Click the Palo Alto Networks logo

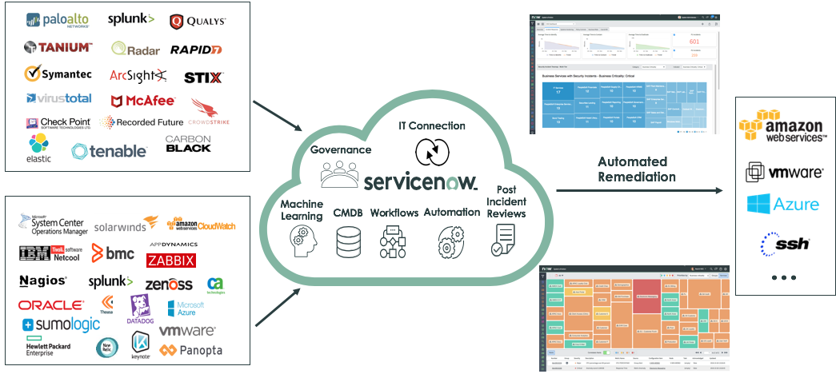click(x=58, y=20)
